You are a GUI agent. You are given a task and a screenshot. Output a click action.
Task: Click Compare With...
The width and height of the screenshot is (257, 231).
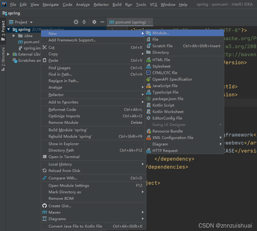click(x=93, y=178)
